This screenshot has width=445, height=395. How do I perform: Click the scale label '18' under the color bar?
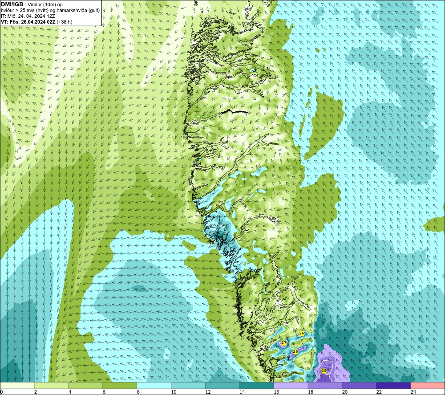(x=310, y=392)
